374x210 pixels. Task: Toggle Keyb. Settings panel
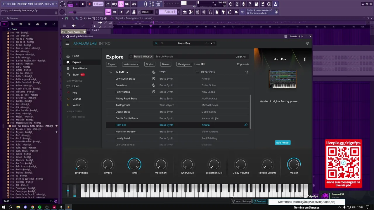(242, 201)
